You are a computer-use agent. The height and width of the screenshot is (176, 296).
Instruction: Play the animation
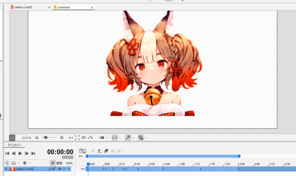pos(20,153)
